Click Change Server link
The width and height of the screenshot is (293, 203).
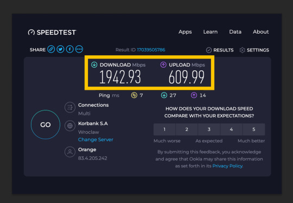click(x=95, y=140)
